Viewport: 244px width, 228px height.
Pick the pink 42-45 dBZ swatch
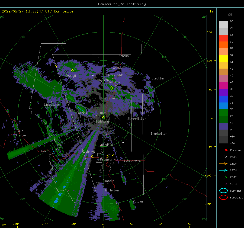(x=223, y=79)
